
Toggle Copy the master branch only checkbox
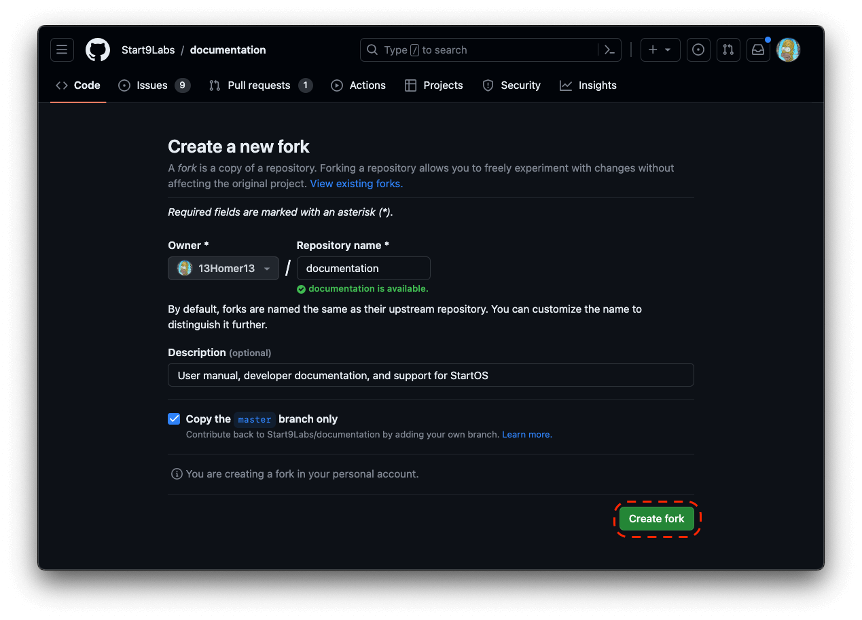174,419
